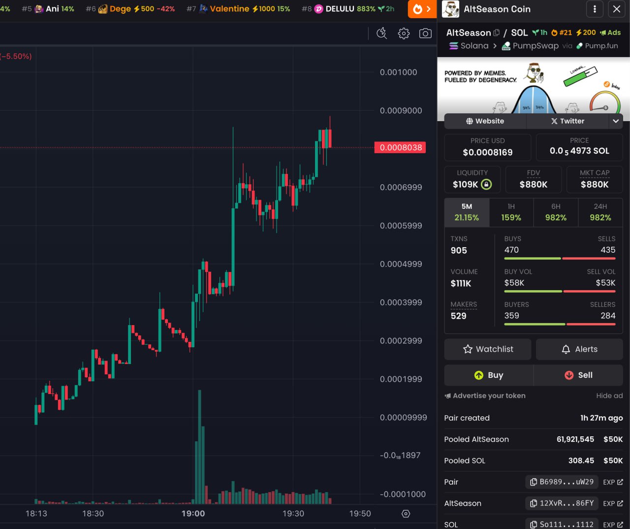
Task: Click Pair created 1h 27m ago
Action: (x=534, y=418)
